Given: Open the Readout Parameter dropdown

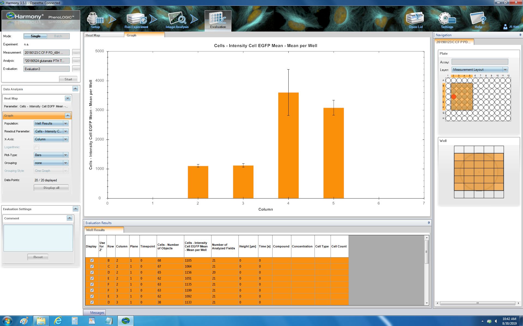Looking at the screenshot, I should tap(51, 131).
